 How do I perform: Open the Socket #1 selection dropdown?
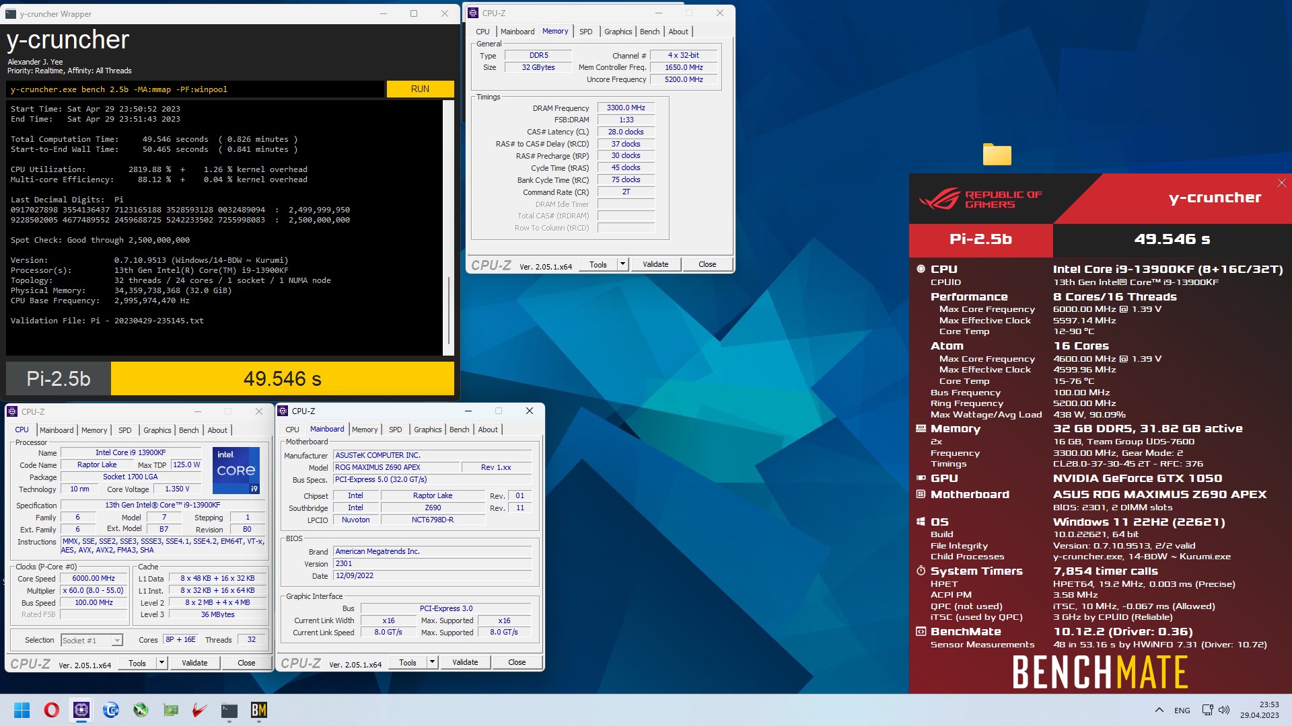click(92, 640)
